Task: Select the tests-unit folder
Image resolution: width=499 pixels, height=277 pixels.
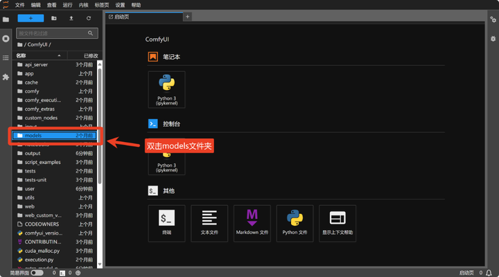Action: tap(55, 180)
